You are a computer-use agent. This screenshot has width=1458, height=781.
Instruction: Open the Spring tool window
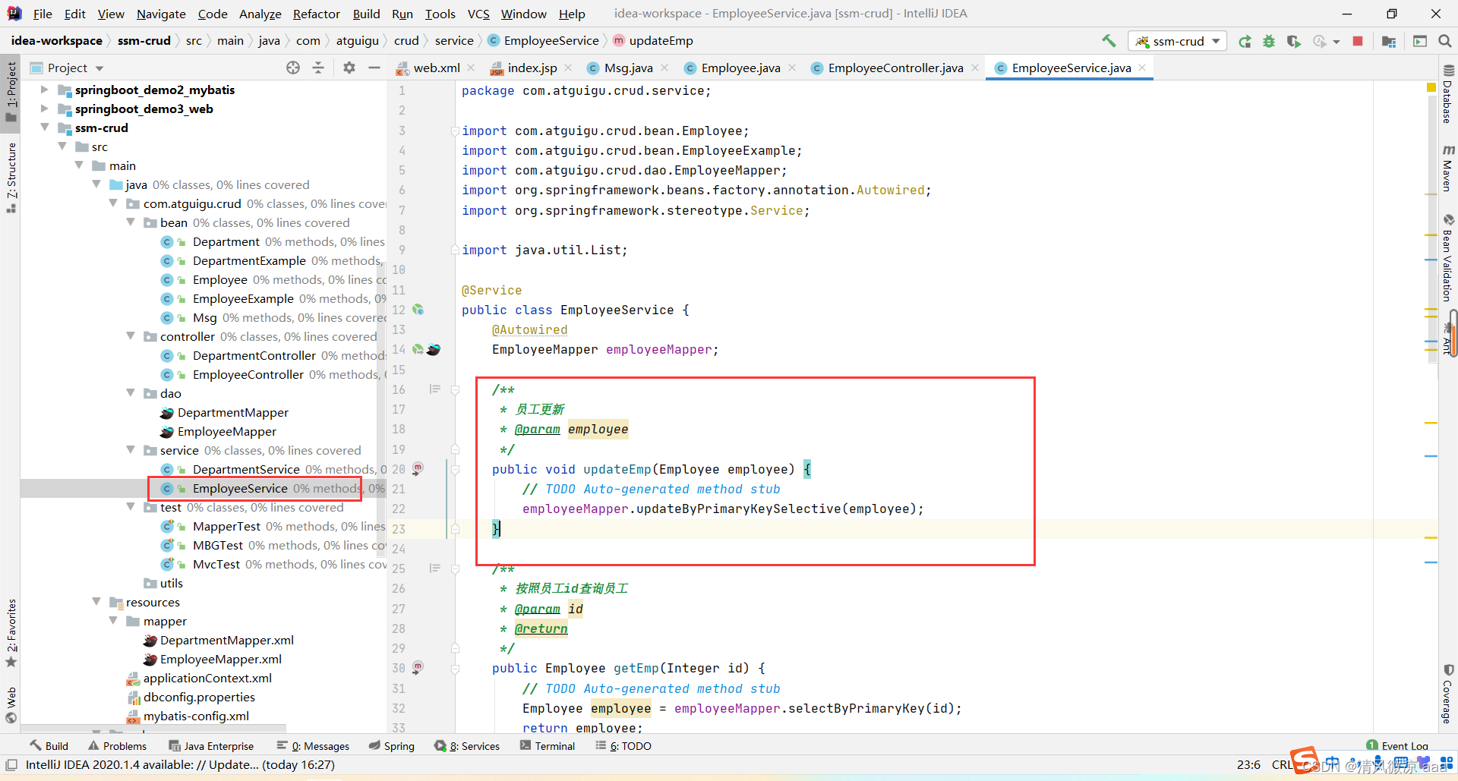click(x=392, y=746)
